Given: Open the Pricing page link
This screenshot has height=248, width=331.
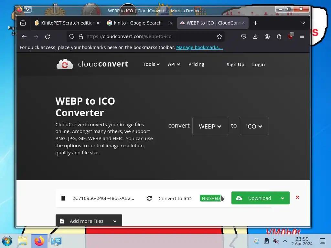Looking at the screenshot, I should coord(196,64).
